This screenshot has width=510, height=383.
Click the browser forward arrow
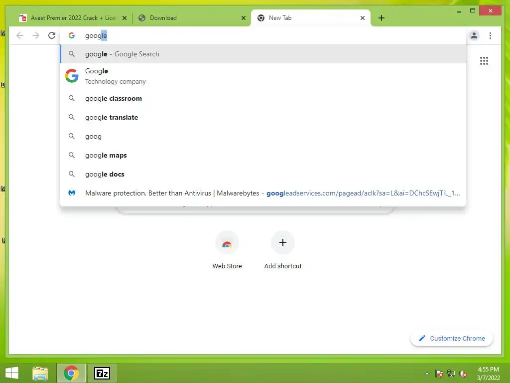pos(36,35)
